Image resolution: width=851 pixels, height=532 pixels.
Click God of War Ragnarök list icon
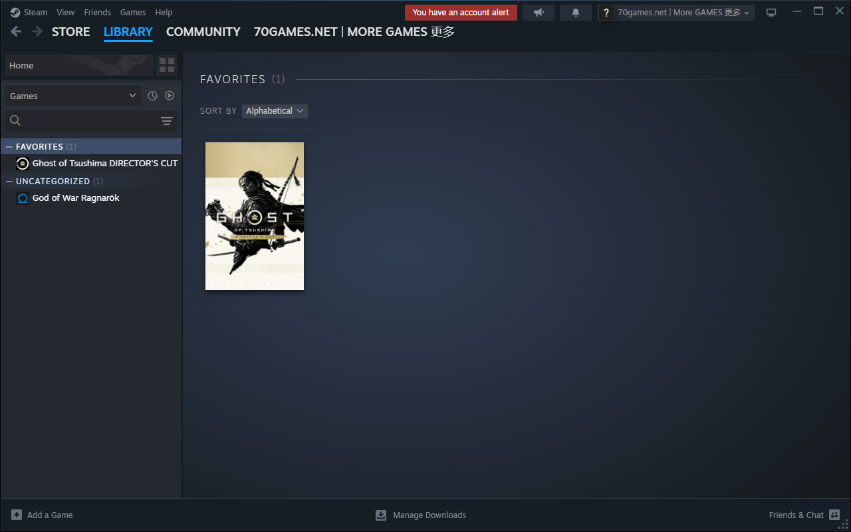coord(23,198)
